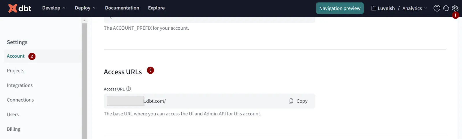Open Connections settings page
The height and width of the screenshot is (139, 462).
coord(20,100)
